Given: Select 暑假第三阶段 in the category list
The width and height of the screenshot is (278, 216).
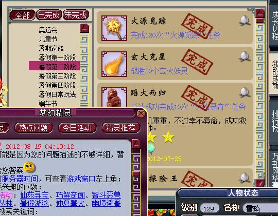Looking at the screenshot, I should click(x=57, y=76).
